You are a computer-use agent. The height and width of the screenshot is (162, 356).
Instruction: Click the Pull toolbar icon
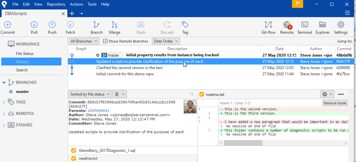[34, 25]
